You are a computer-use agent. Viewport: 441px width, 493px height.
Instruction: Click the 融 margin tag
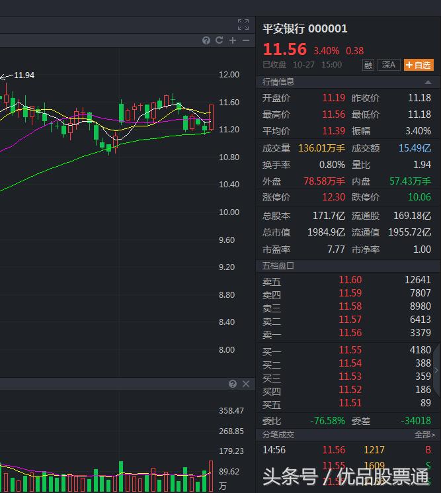point(368,65)
